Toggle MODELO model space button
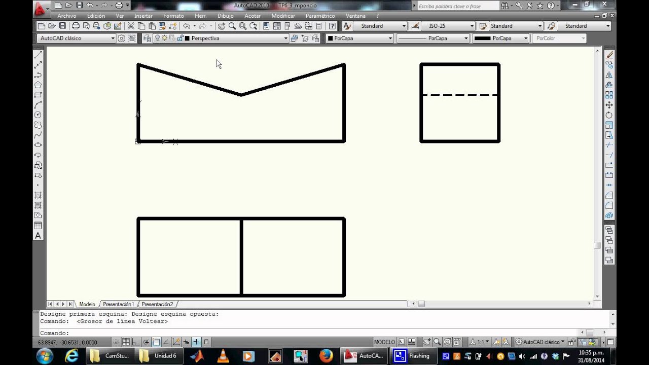The height and width of the screenshot is (365, 649). [384, 342]
